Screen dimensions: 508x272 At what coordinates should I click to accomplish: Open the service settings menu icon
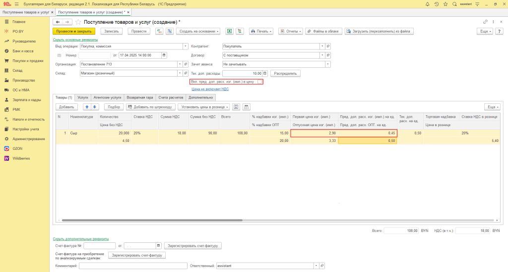click(477, 4)
